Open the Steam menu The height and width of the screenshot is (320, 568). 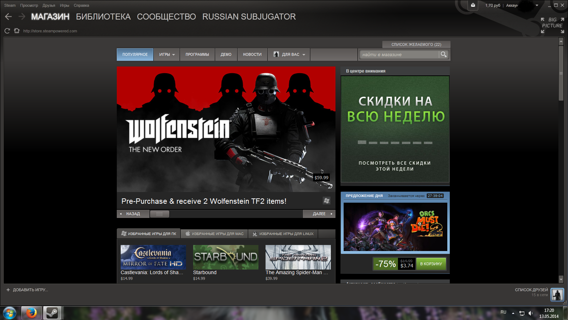(x=10, y=5)
